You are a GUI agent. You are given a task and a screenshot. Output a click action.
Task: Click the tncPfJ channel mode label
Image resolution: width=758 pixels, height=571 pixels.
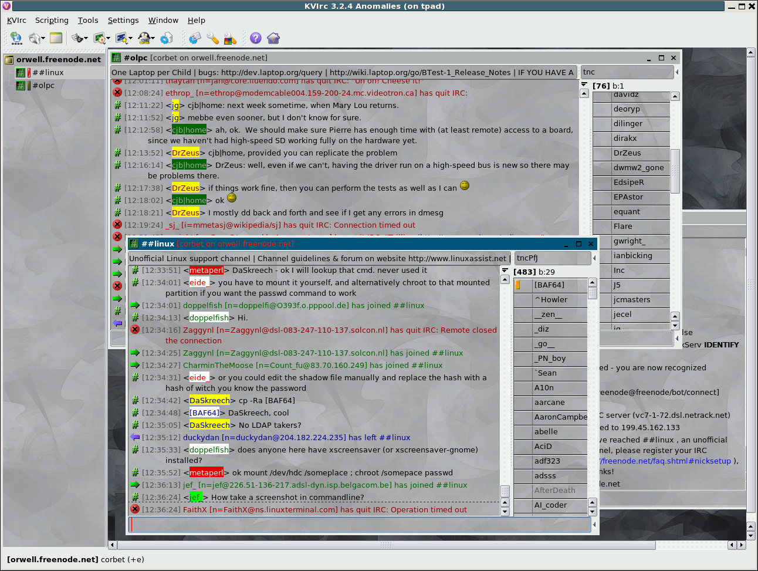[552, 258]
